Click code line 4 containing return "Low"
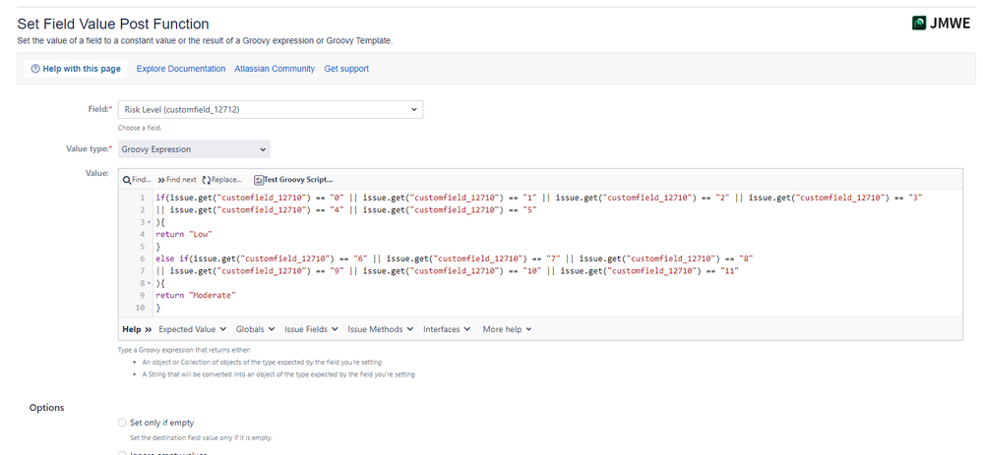The width and height of the screenshot is (983, 455). tap(185, 234)
